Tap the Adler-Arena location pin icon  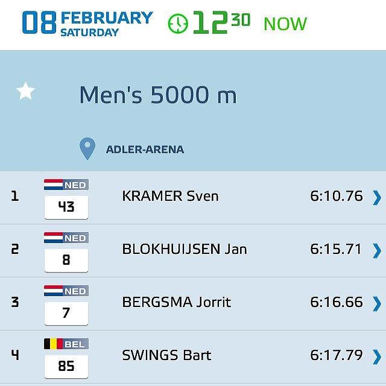(x=87, y=148)
